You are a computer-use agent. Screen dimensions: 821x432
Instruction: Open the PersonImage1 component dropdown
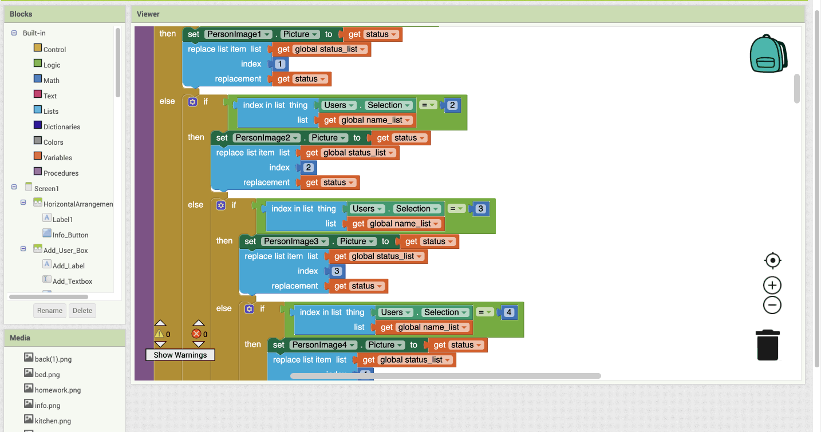coord(267,34)
